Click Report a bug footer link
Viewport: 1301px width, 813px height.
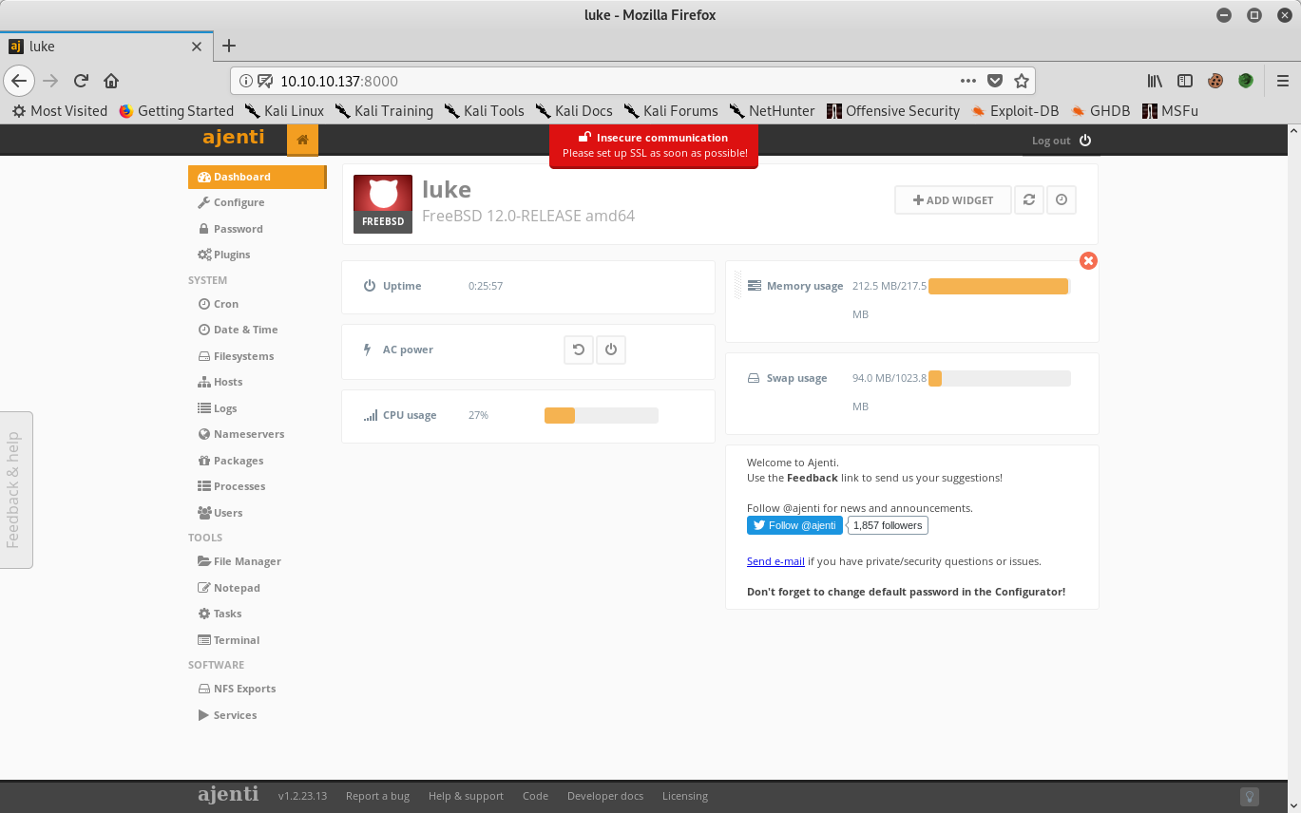coord(377,796)
